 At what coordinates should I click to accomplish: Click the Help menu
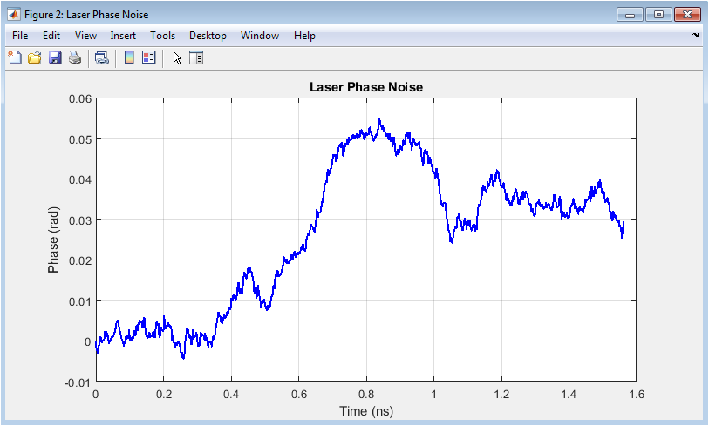click(x=304, y=36)
